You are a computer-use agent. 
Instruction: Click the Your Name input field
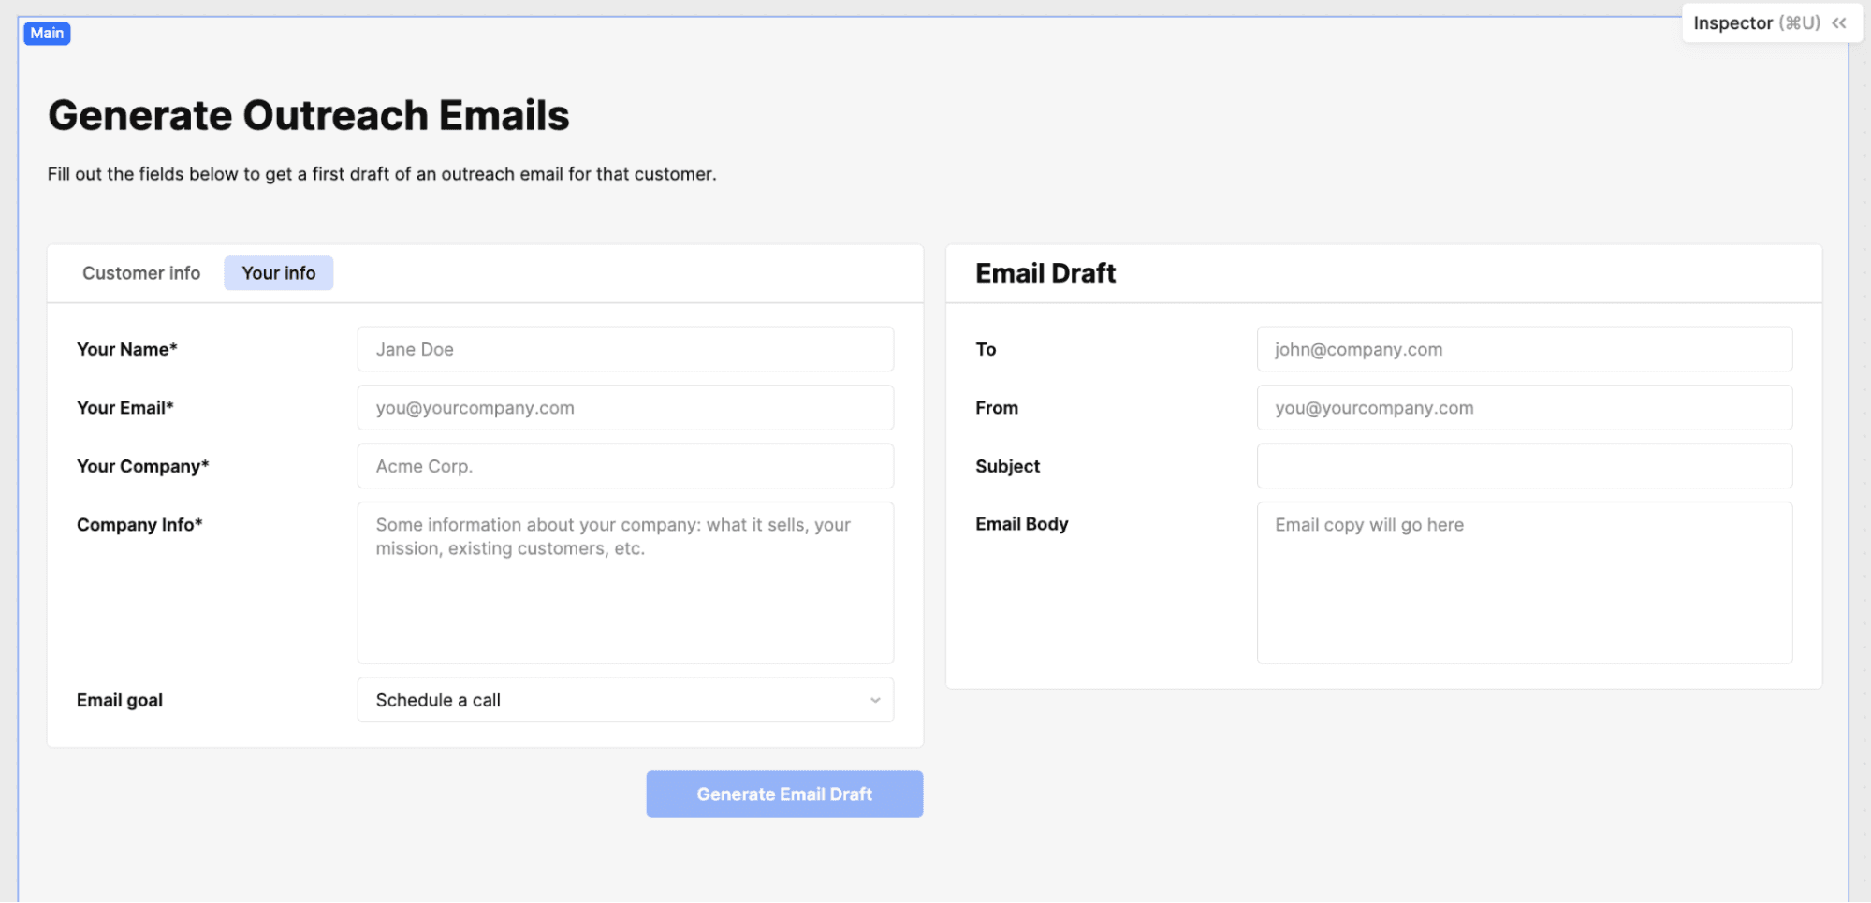click(624, 349)
